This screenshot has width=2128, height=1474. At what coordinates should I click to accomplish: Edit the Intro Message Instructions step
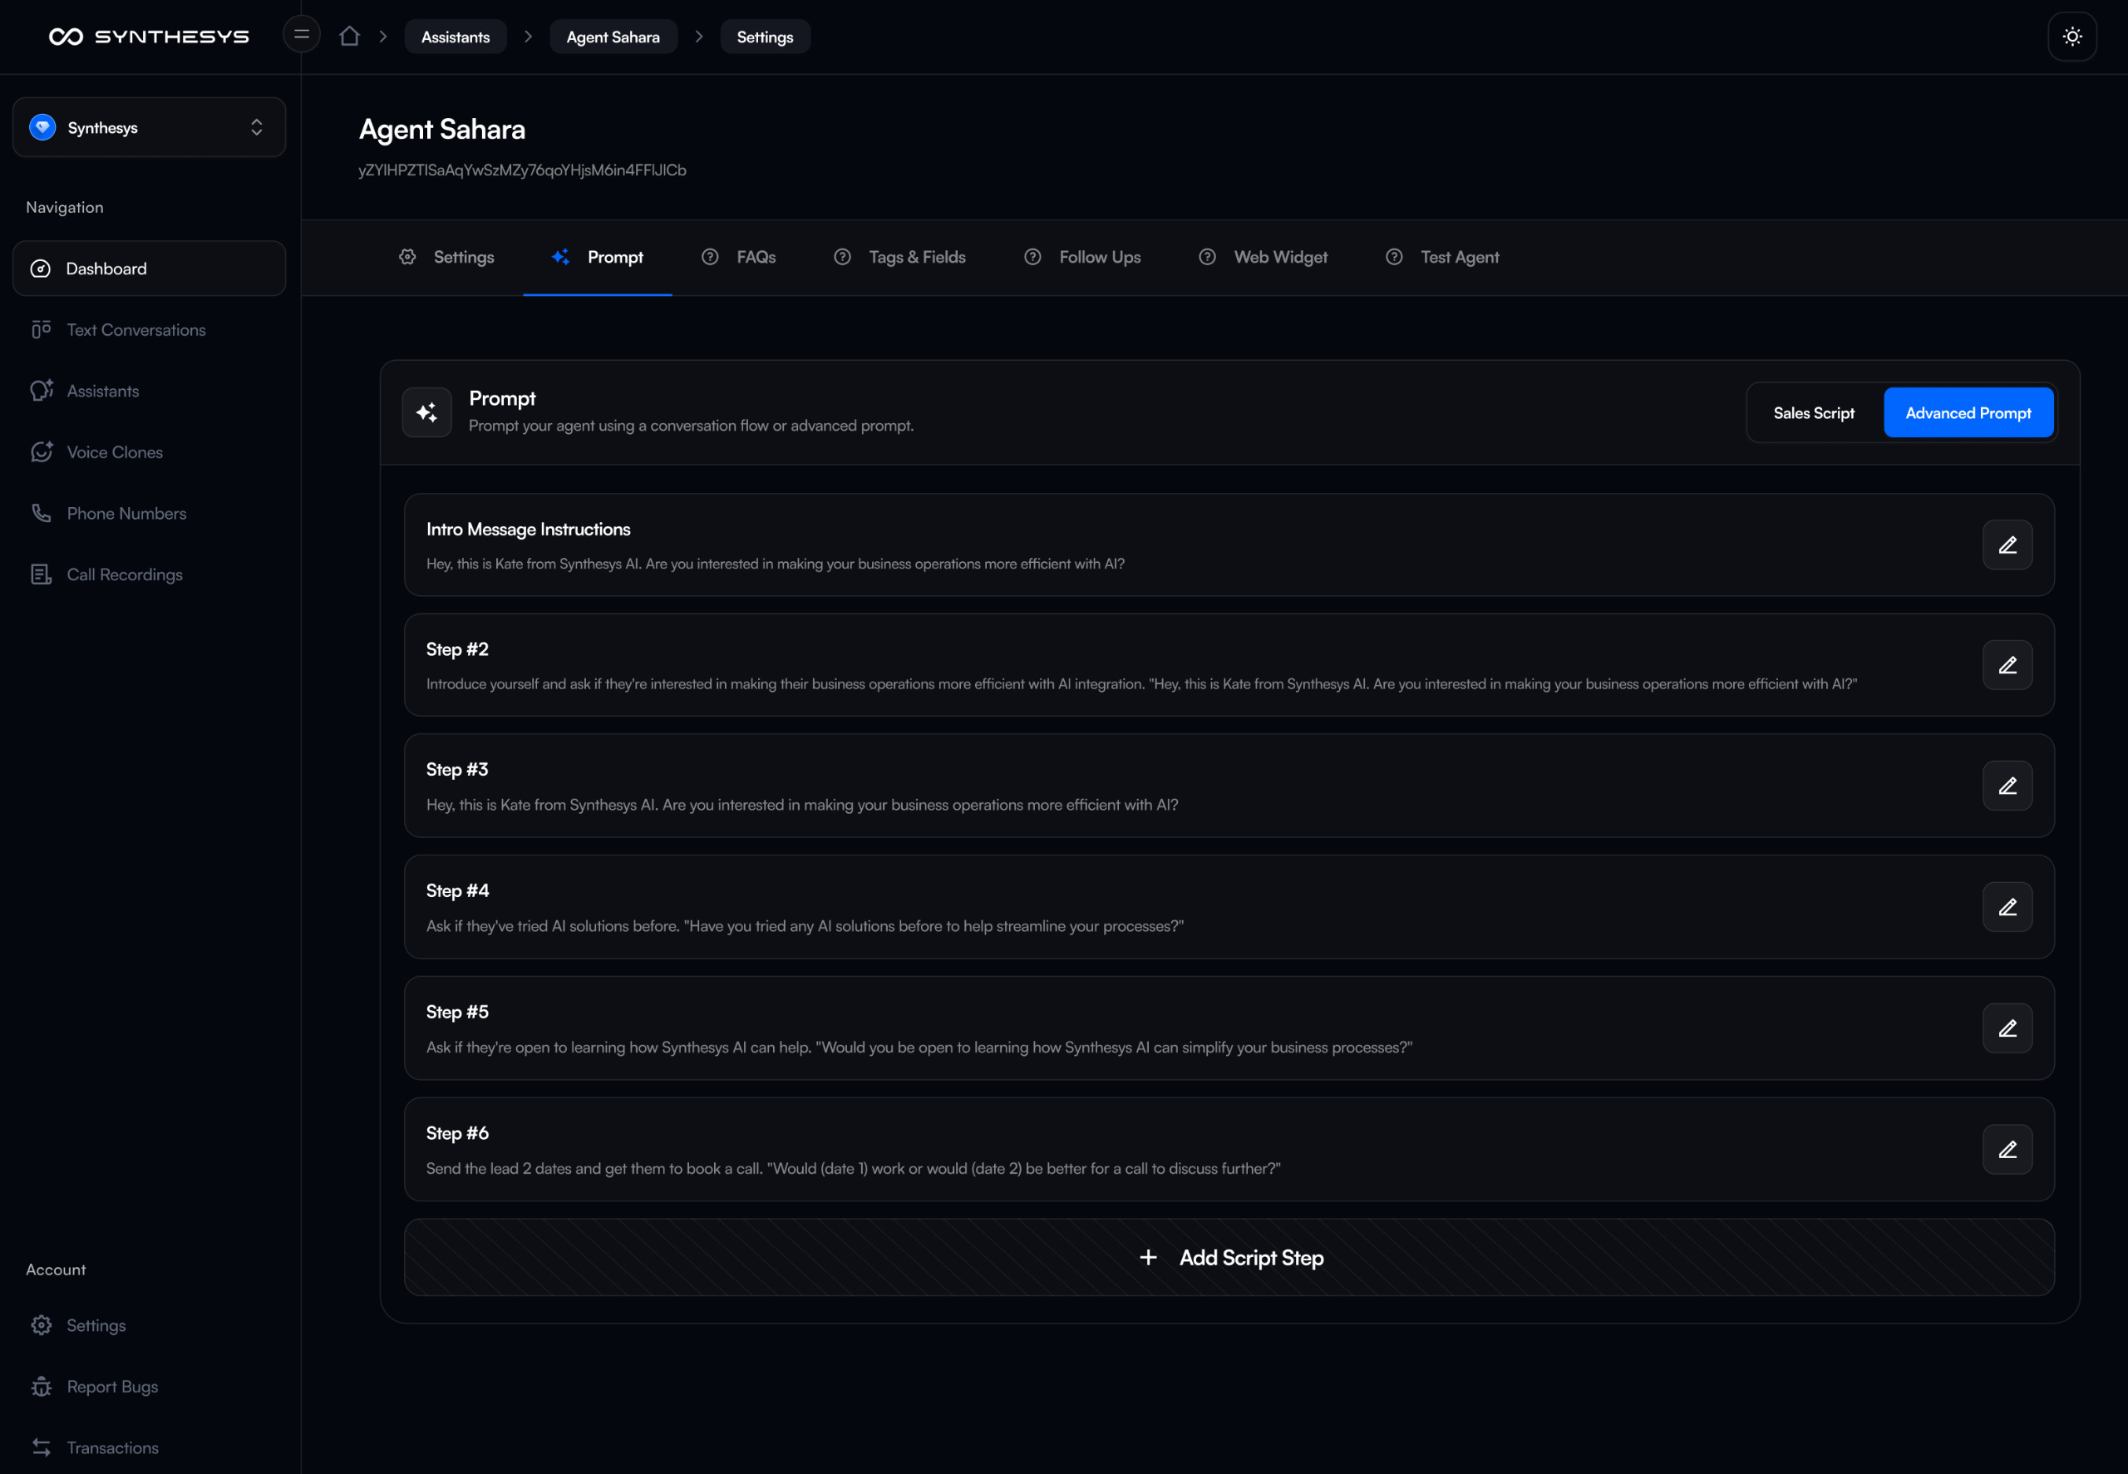2007,545
